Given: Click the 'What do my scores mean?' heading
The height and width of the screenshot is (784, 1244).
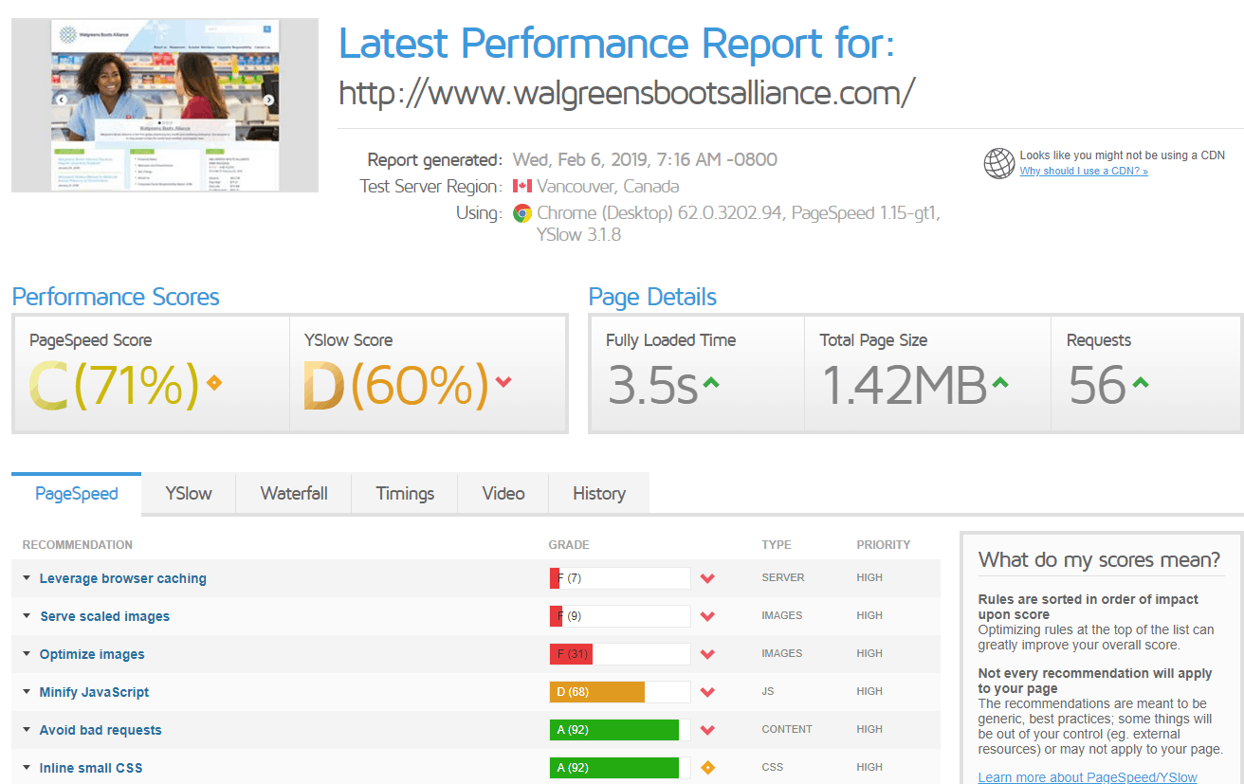Looking at the screenshot, I should click(x=1100, y=559).
